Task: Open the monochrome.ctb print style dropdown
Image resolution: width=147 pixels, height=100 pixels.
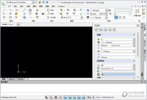Action: 134,68
